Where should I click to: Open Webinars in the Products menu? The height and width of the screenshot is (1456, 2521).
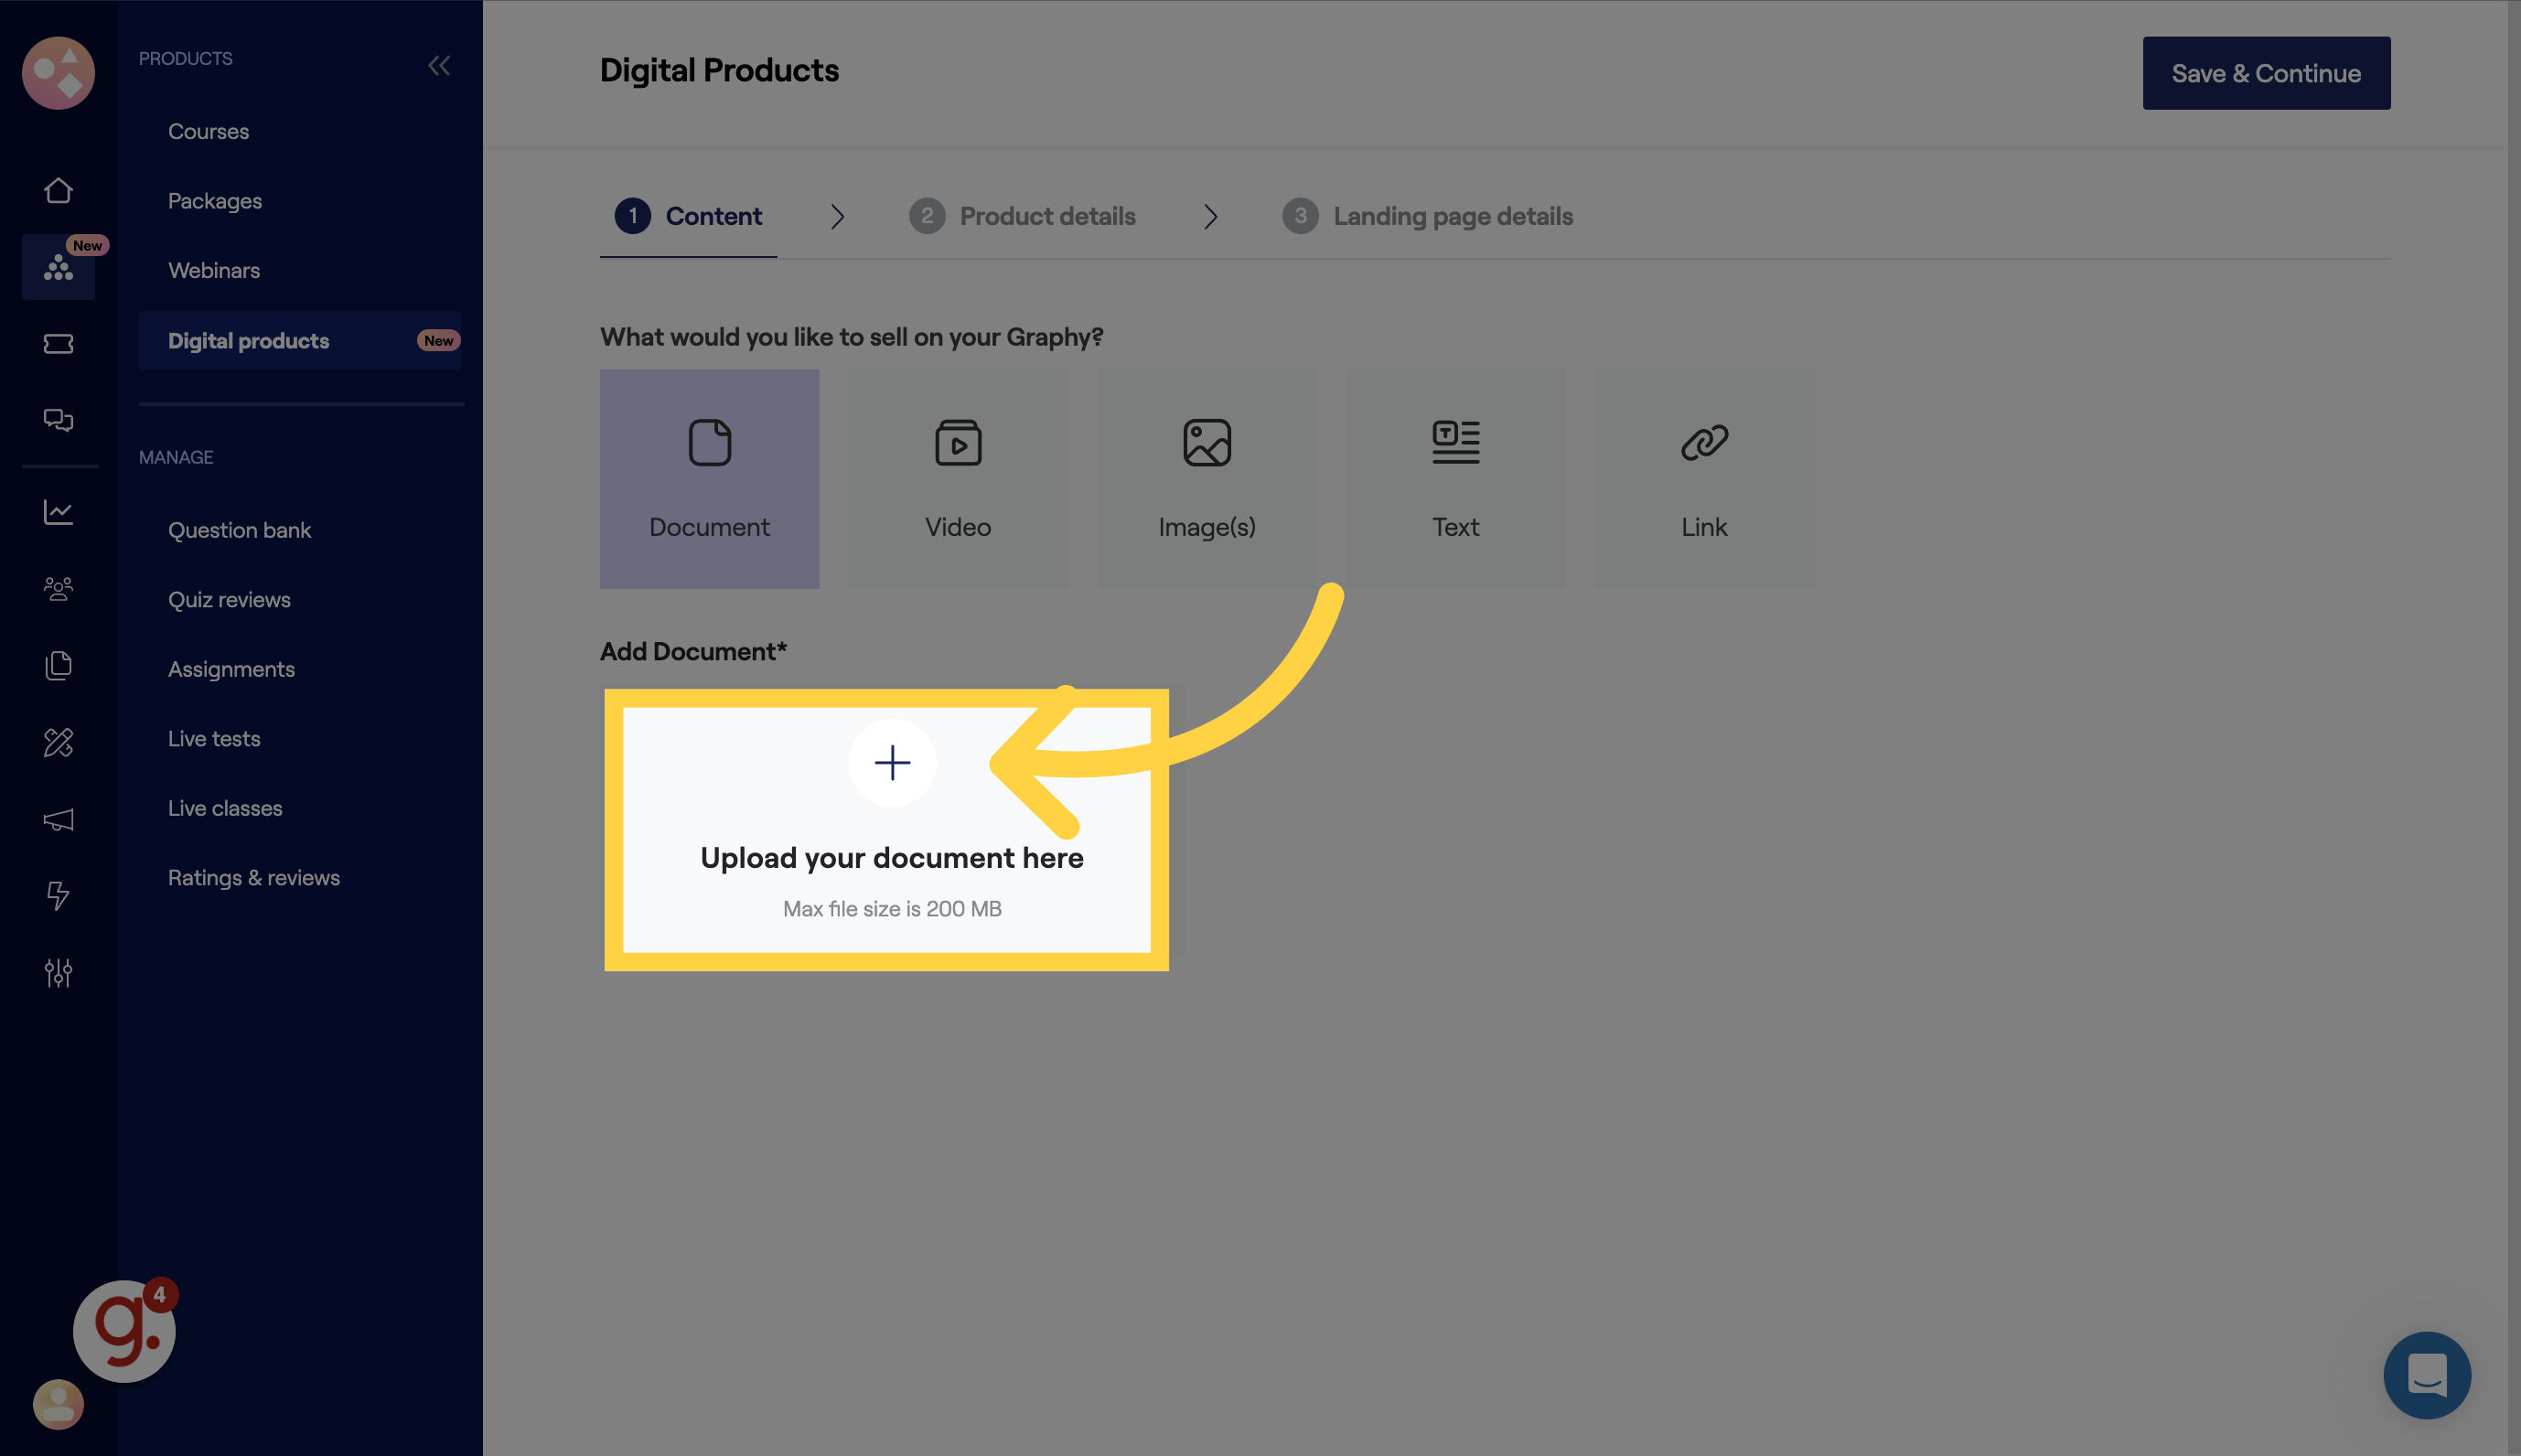tap(214, 270)
